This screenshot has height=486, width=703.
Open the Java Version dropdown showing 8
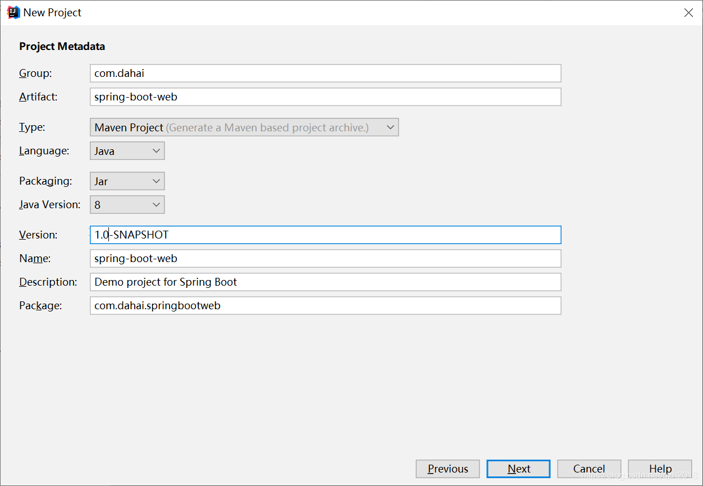[x=127, y=205]
